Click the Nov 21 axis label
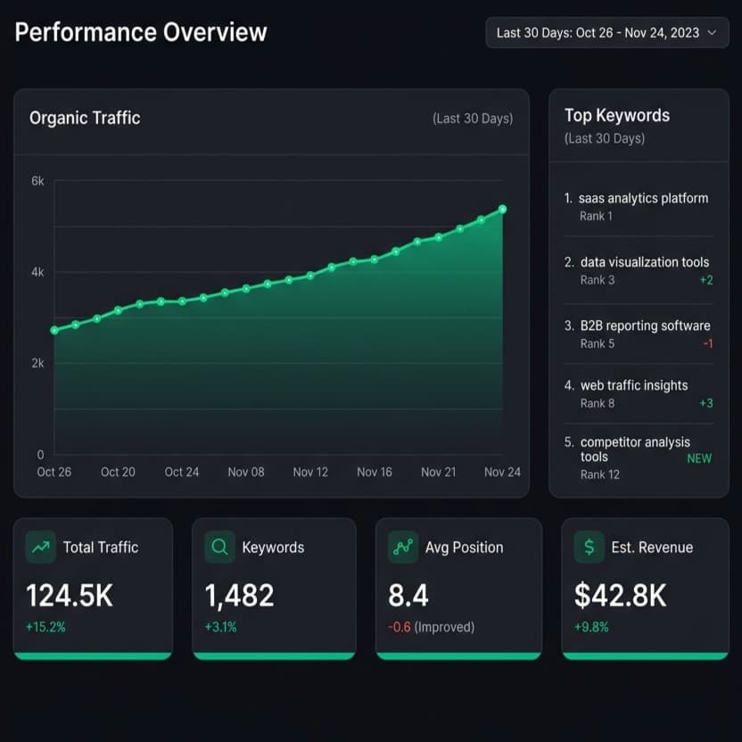 (439, 472)
